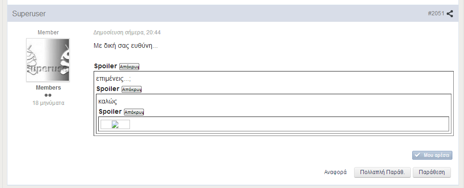Viewport: 464px width, 188px height.
Task: Click the rank pips icon below Members
Action: tap(48, 95)
